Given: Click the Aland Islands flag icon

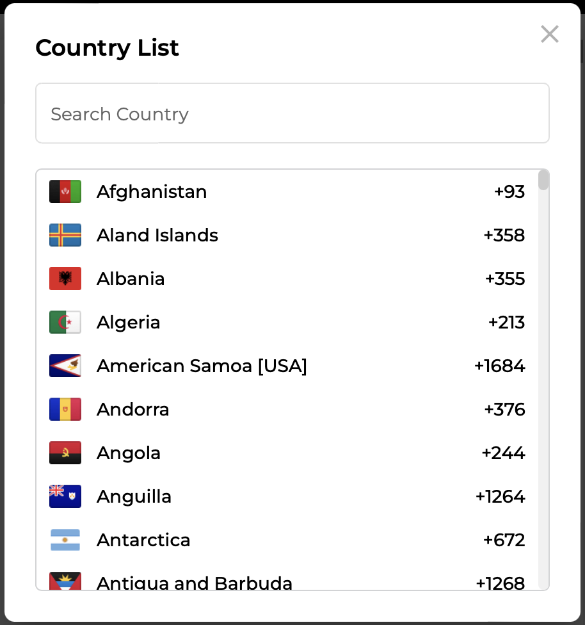Looking at the screenshot, I should [65, 235].
